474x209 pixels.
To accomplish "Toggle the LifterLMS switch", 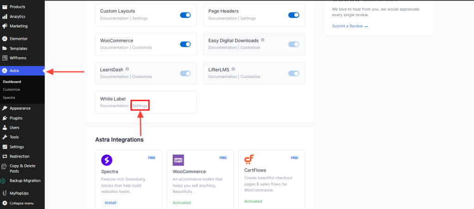I will click(x=293, y=73).
